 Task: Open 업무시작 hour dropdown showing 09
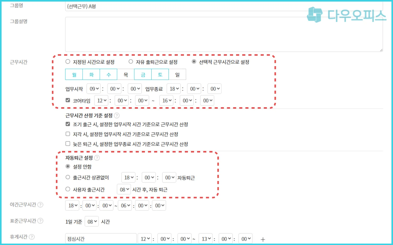point(94,89)
